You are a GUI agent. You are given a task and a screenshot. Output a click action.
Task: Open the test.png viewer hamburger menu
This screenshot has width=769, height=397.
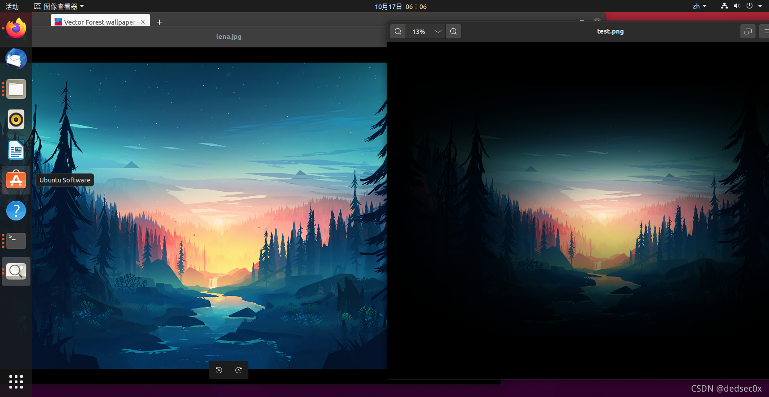tap(765, 31)
